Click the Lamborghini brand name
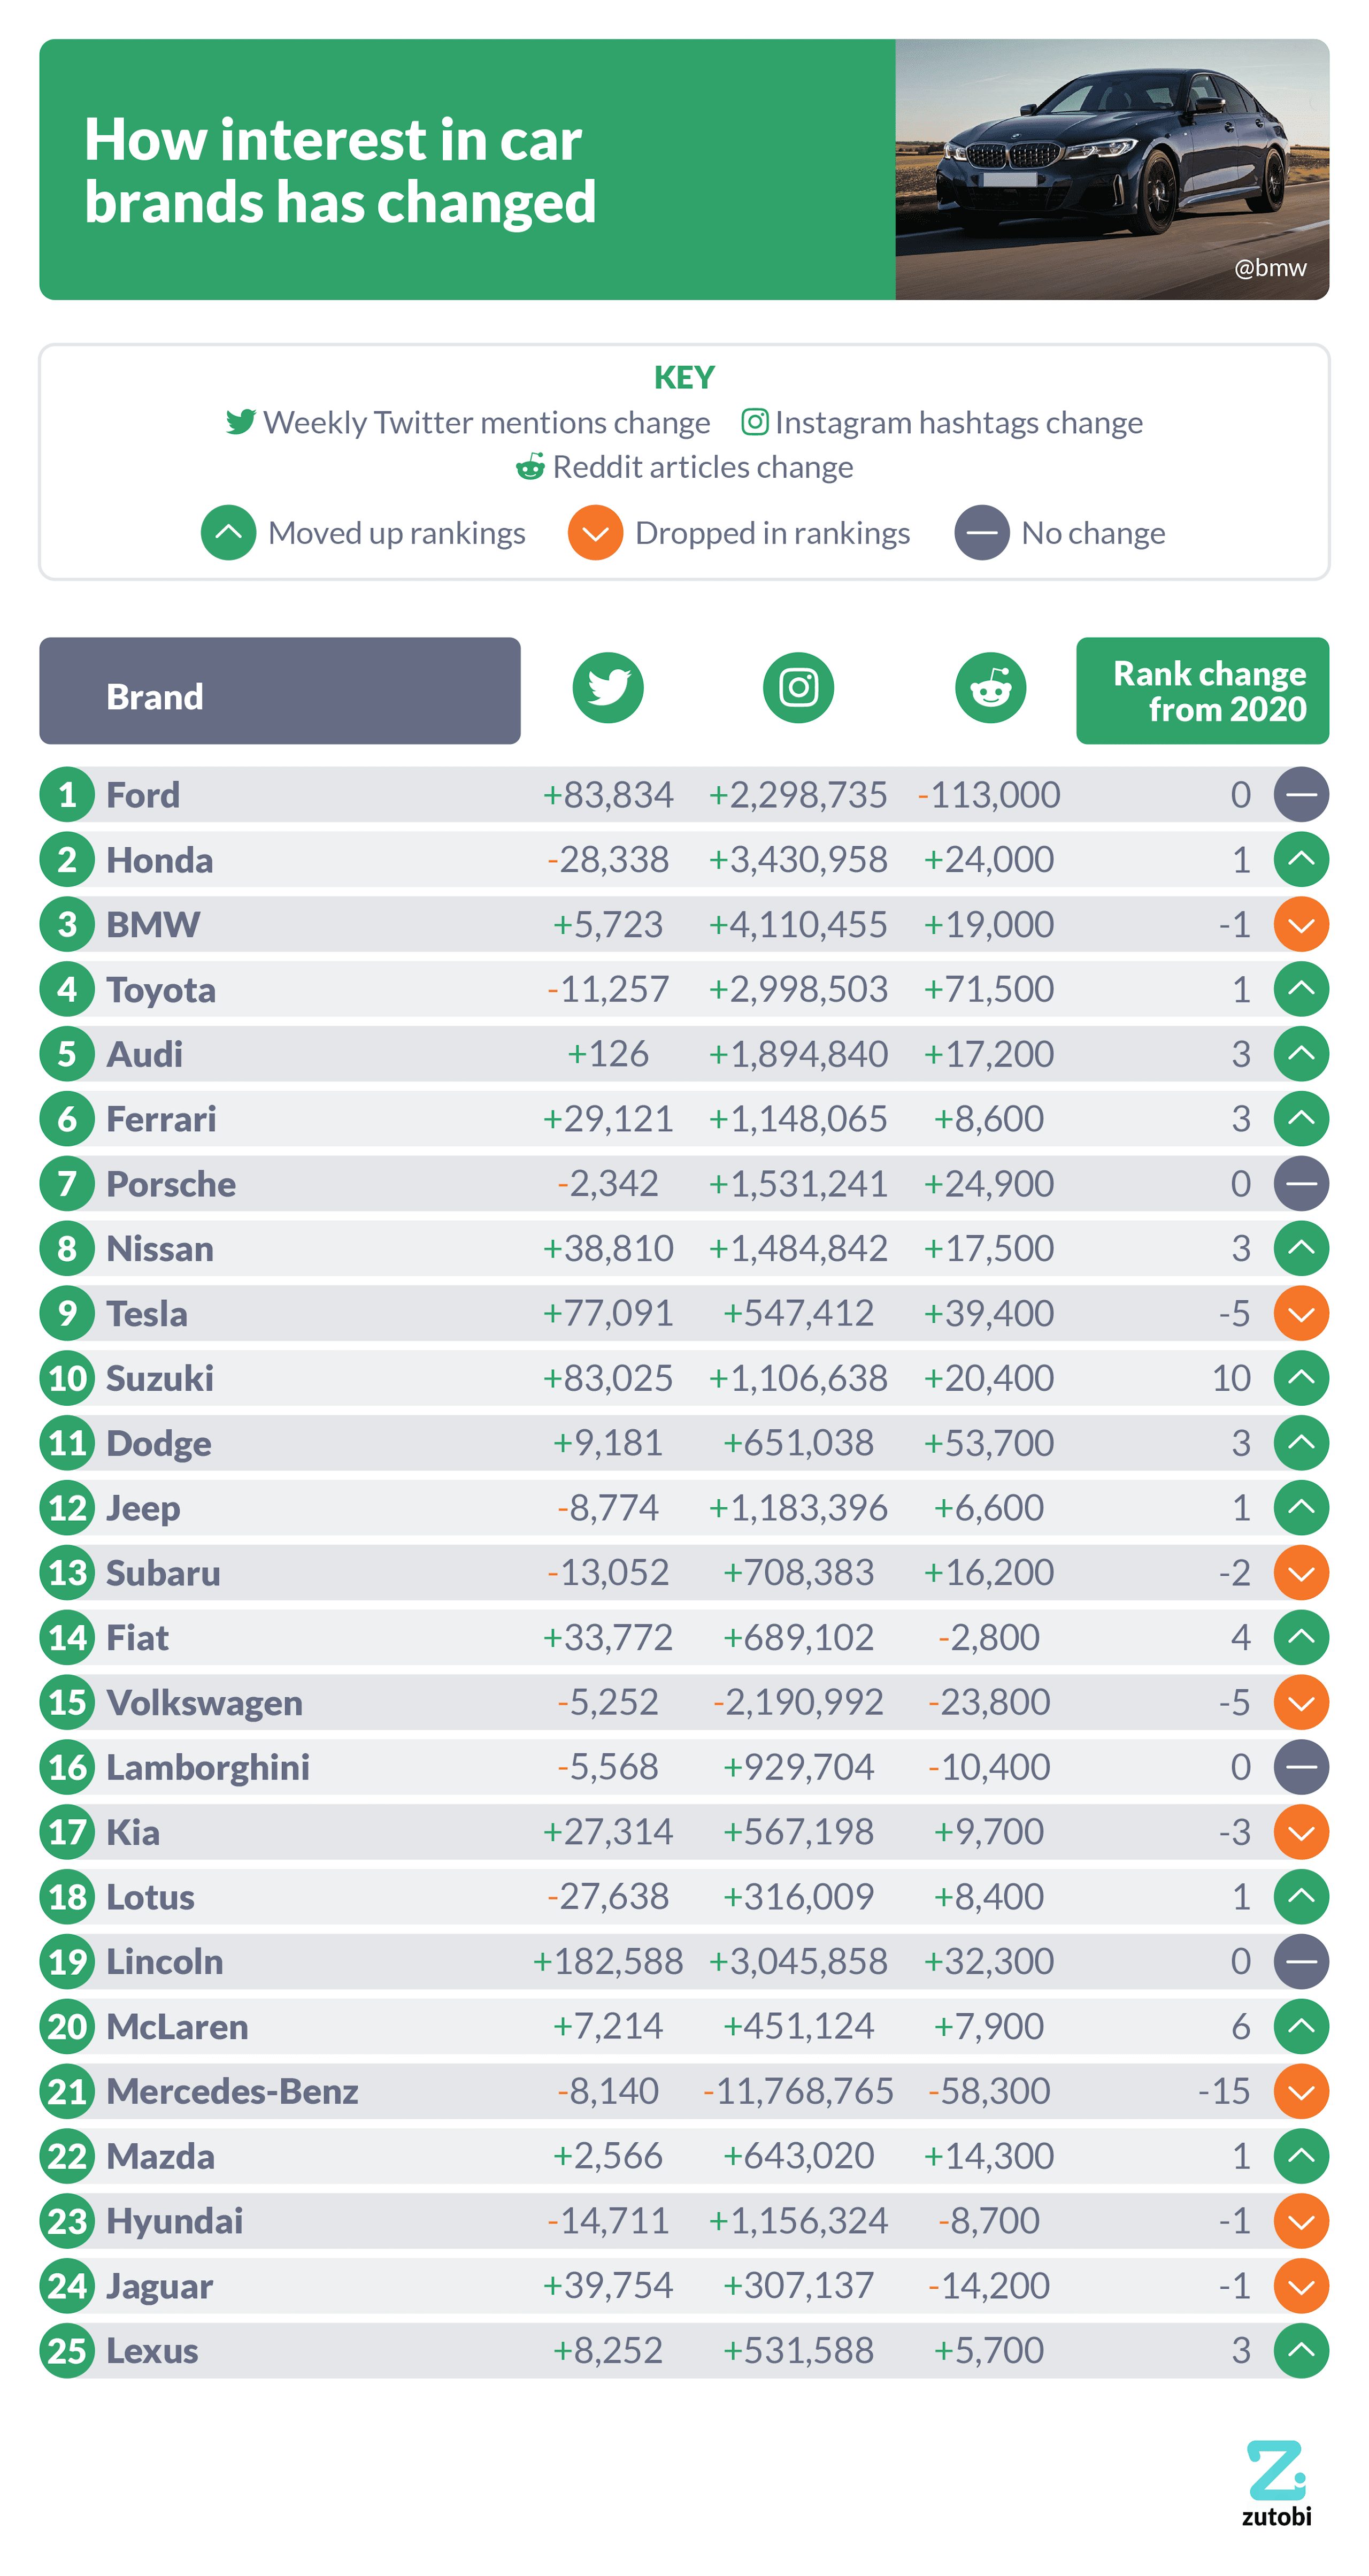The height and width of the screenshot is (2576, 1369). point(208,1767)
